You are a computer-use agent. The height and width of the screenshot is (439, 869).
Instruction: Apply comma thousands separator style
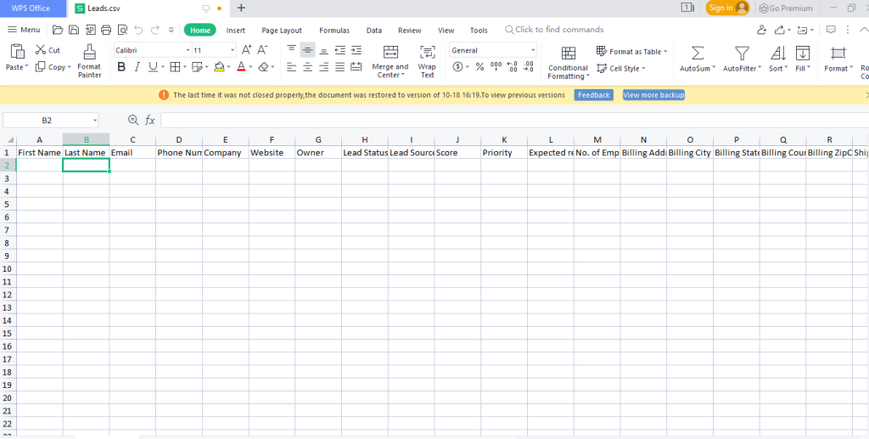point(496,67)
